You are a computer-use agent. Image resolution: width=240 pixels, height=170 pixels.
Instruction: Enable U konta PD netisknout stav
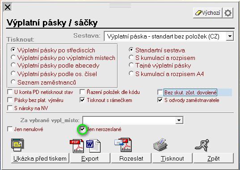click(x=10, y=92)
